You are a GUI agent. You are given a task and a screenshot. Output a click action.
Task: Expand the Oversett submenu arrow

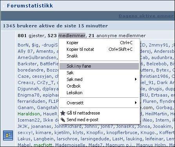click(x=136, y=103)
